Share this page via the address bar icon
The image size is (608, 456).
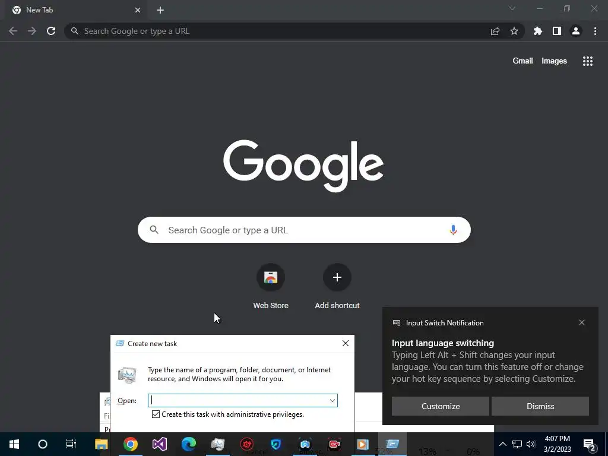pos(495,31)
